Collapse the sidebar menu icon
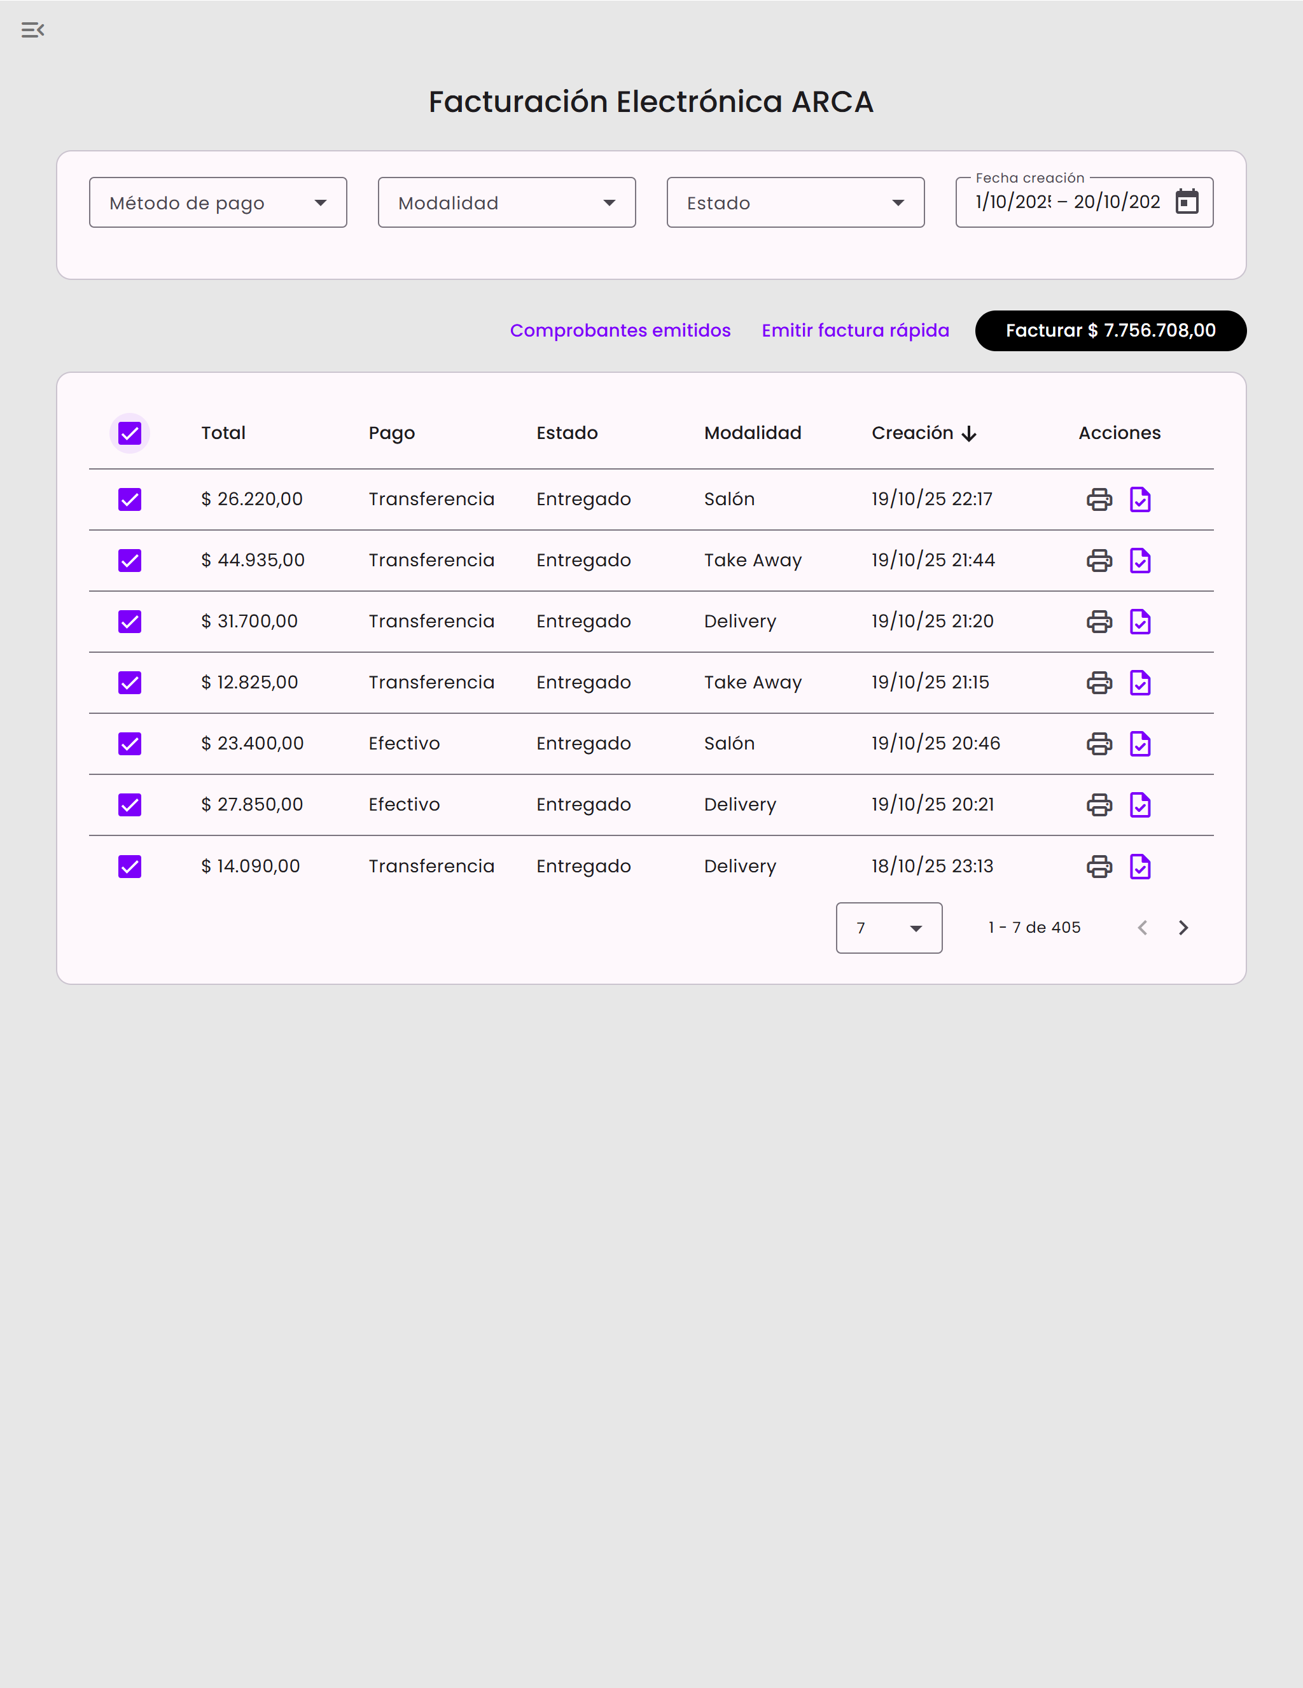1303x1688 pixels. (32, 30)
